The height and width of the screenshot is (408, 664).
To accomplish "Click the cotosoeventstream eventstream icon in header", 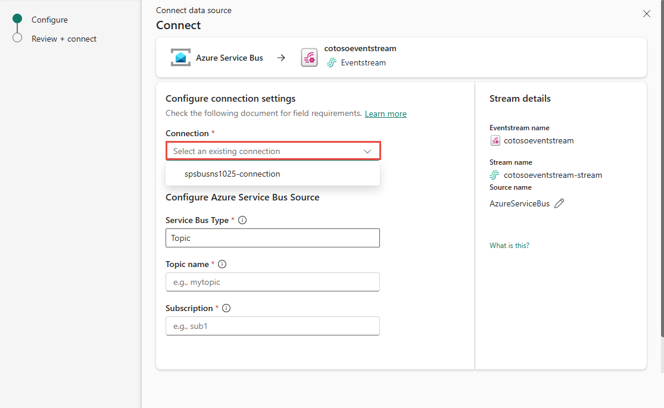I will click(309, 58).
